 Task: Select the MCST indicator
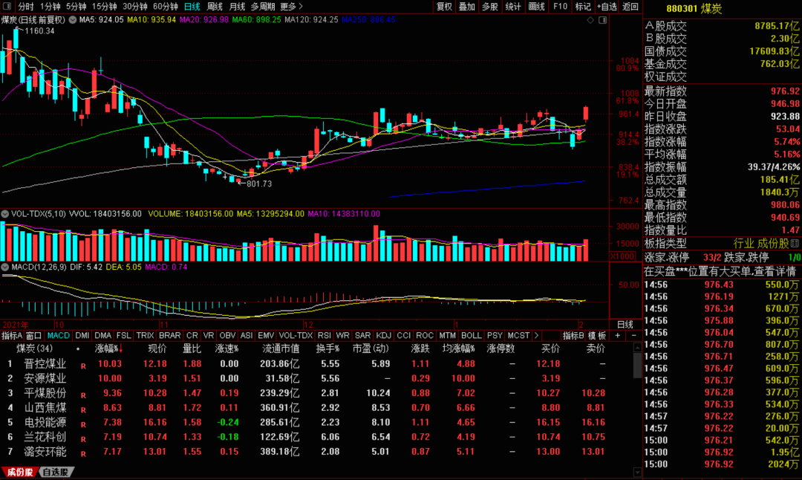click(518, 336)
